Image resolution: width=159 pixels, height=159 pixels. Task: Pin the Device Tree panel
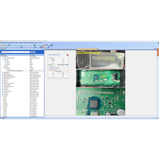[x=42, y=49]
